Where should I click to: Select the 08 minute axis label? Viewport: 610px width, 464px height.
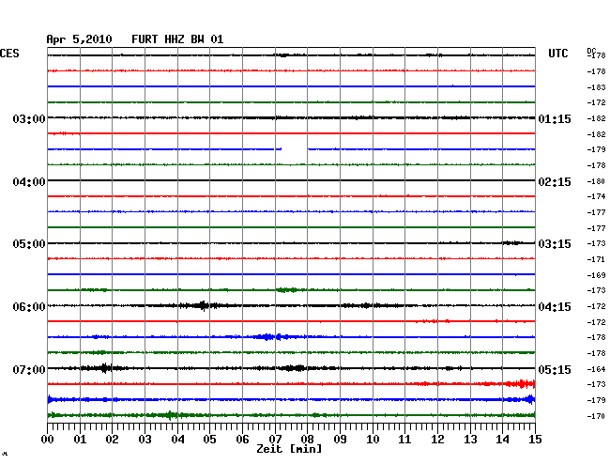(307, 440)
